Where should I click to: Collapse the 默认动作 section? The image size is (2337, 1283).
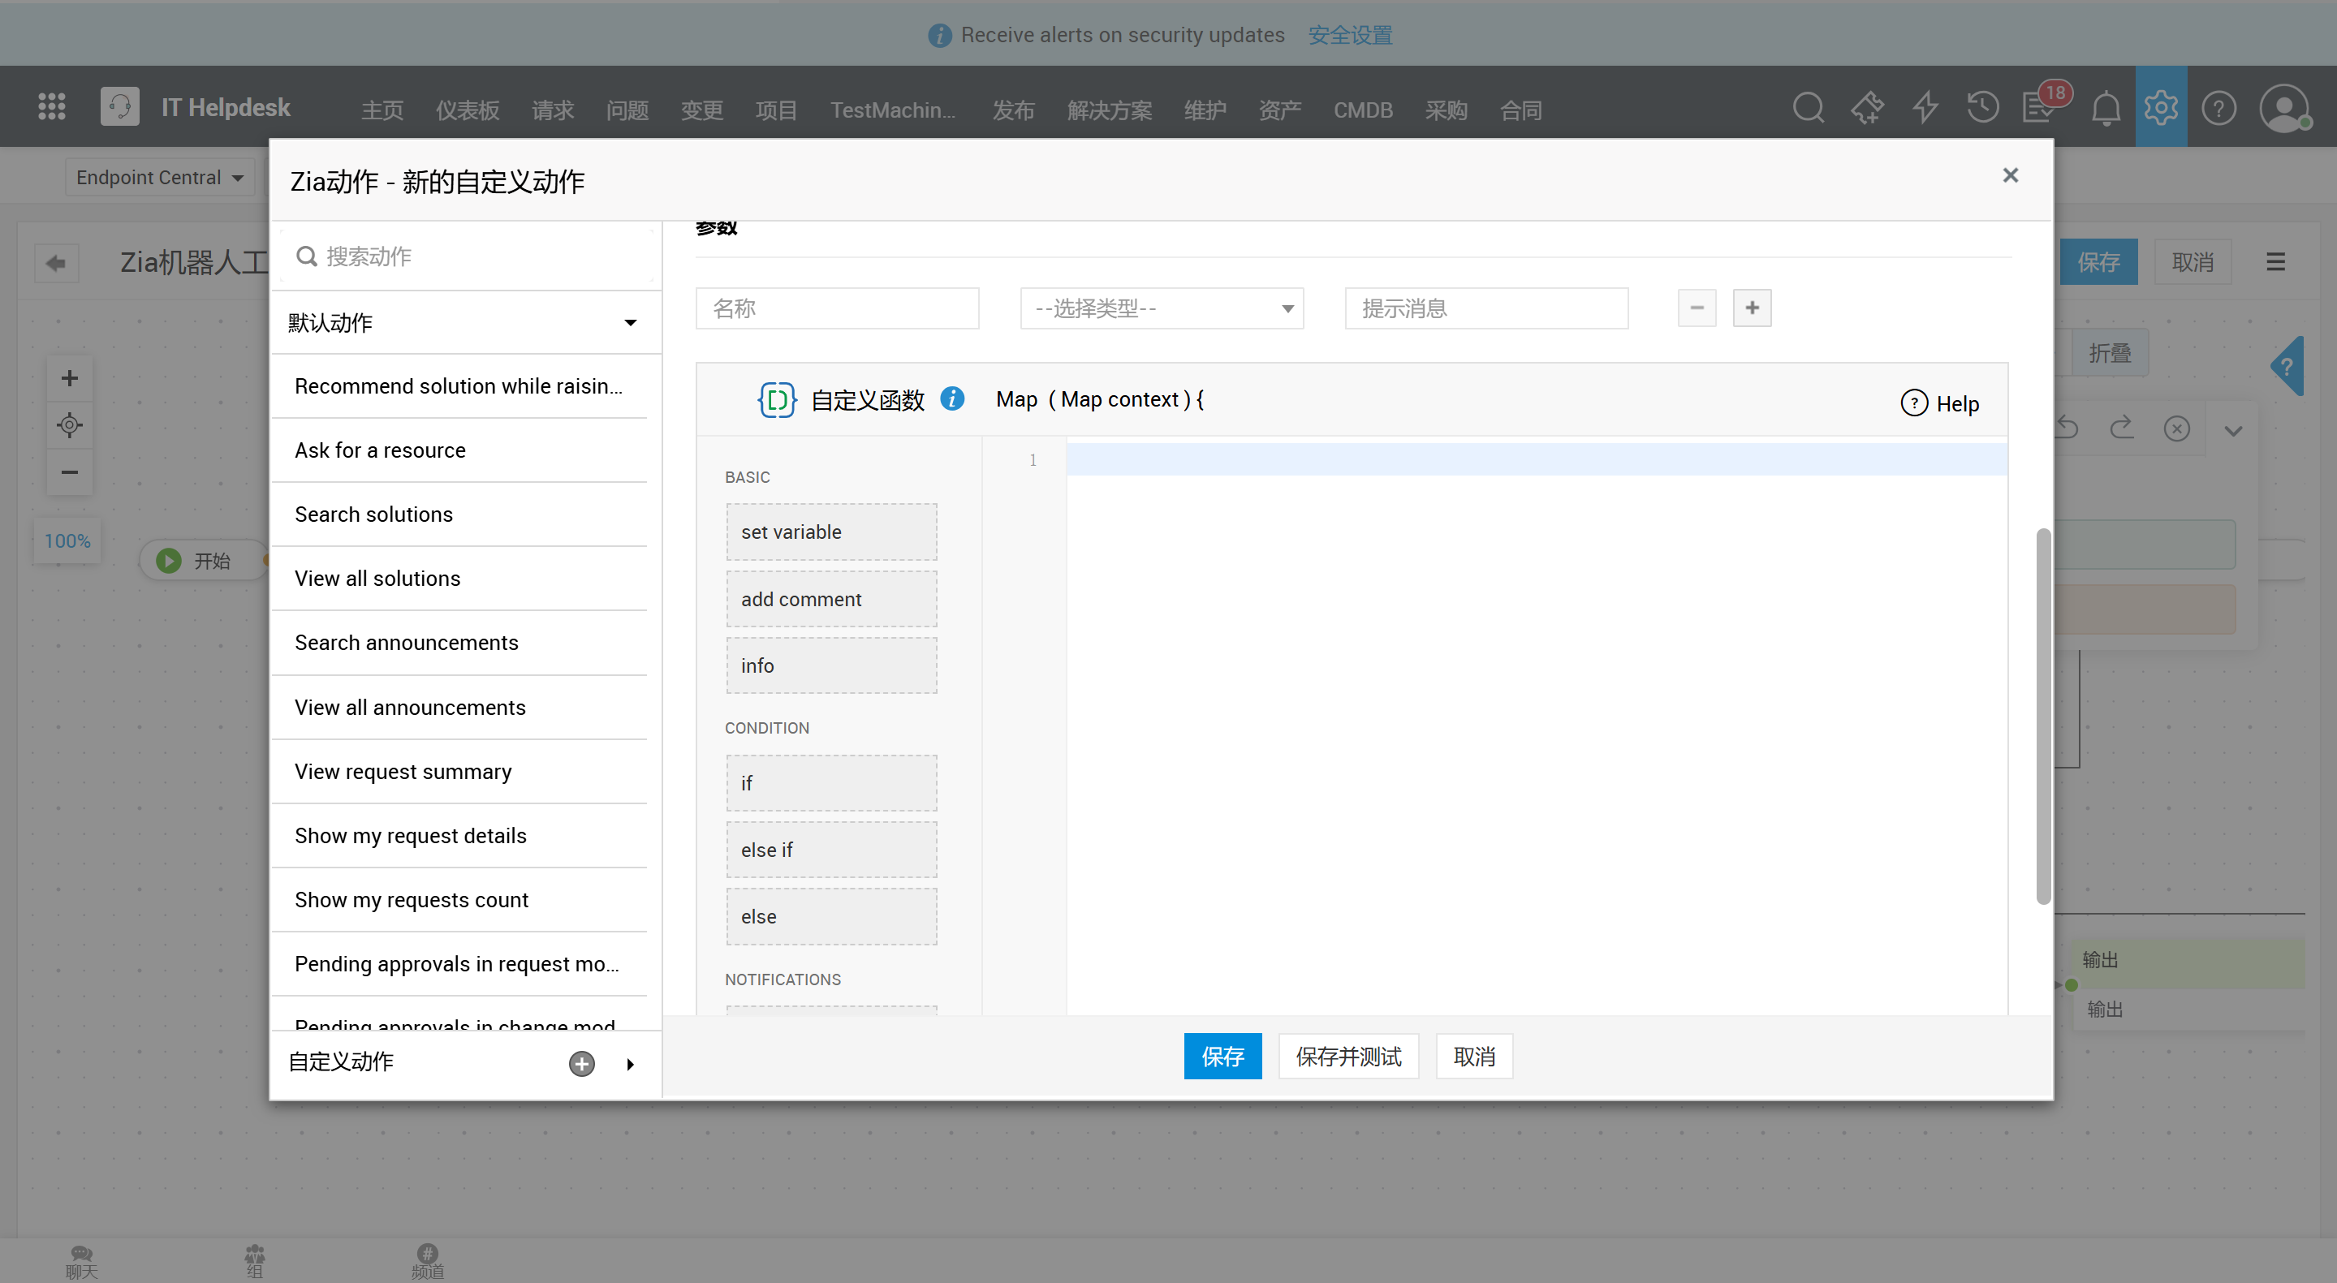[x=630, y=323]
